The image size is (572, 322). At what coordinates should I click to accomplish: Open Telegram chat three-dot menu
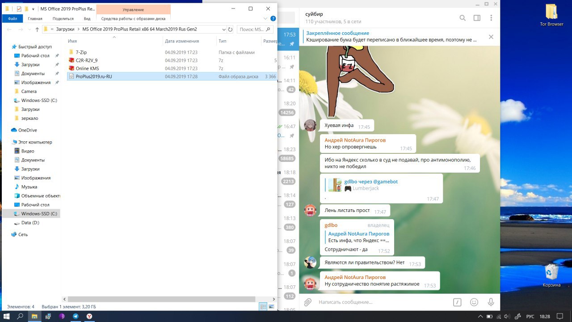pyautogui.click(x=491, y=18)
